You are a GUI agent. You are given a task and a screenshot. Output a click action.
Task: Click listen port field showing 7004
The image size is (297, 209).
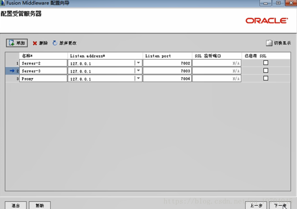(167, 79)
